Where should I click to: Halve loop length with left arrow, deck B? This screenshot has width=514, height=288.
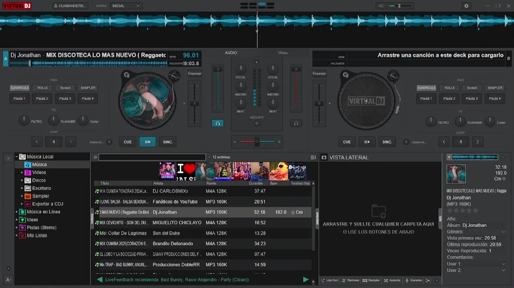[444, 142]
